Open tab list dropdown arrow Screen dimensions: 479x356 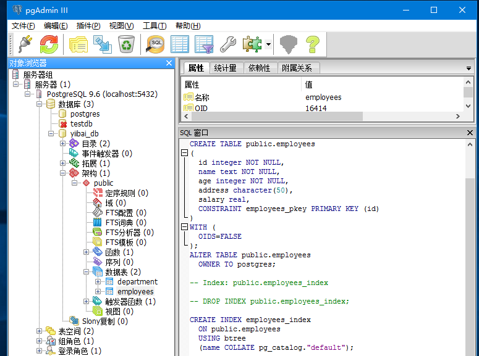tap(468, 68)
